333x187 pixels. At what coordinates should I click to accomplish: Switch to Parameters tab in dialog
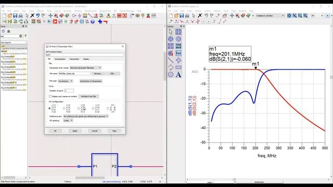click(x=74, y=59)
